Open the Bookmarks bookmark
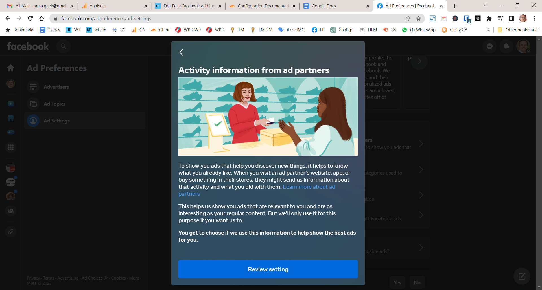This screenshot has height=290, width=542. [x=20, y=30]
